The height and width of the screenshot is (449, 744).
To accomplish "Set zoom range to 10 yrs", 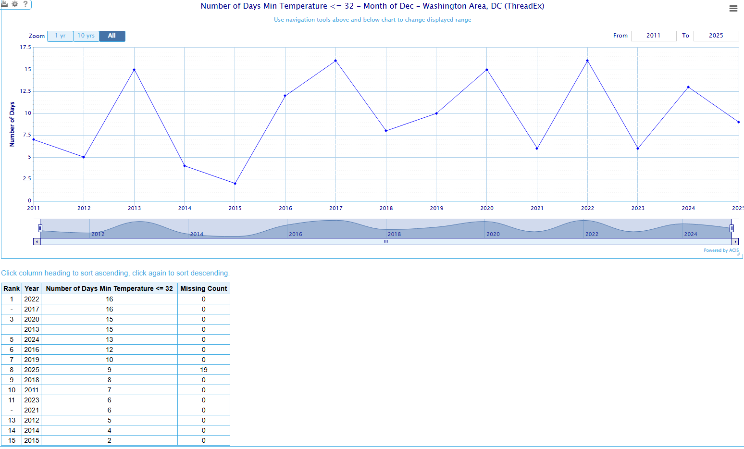I will (86, 36).
